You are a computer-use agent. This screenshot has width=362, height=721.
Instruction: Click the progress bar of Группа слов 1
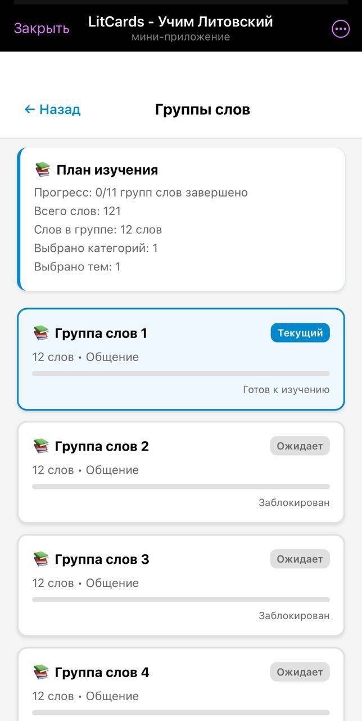click(x=181, y=373)
